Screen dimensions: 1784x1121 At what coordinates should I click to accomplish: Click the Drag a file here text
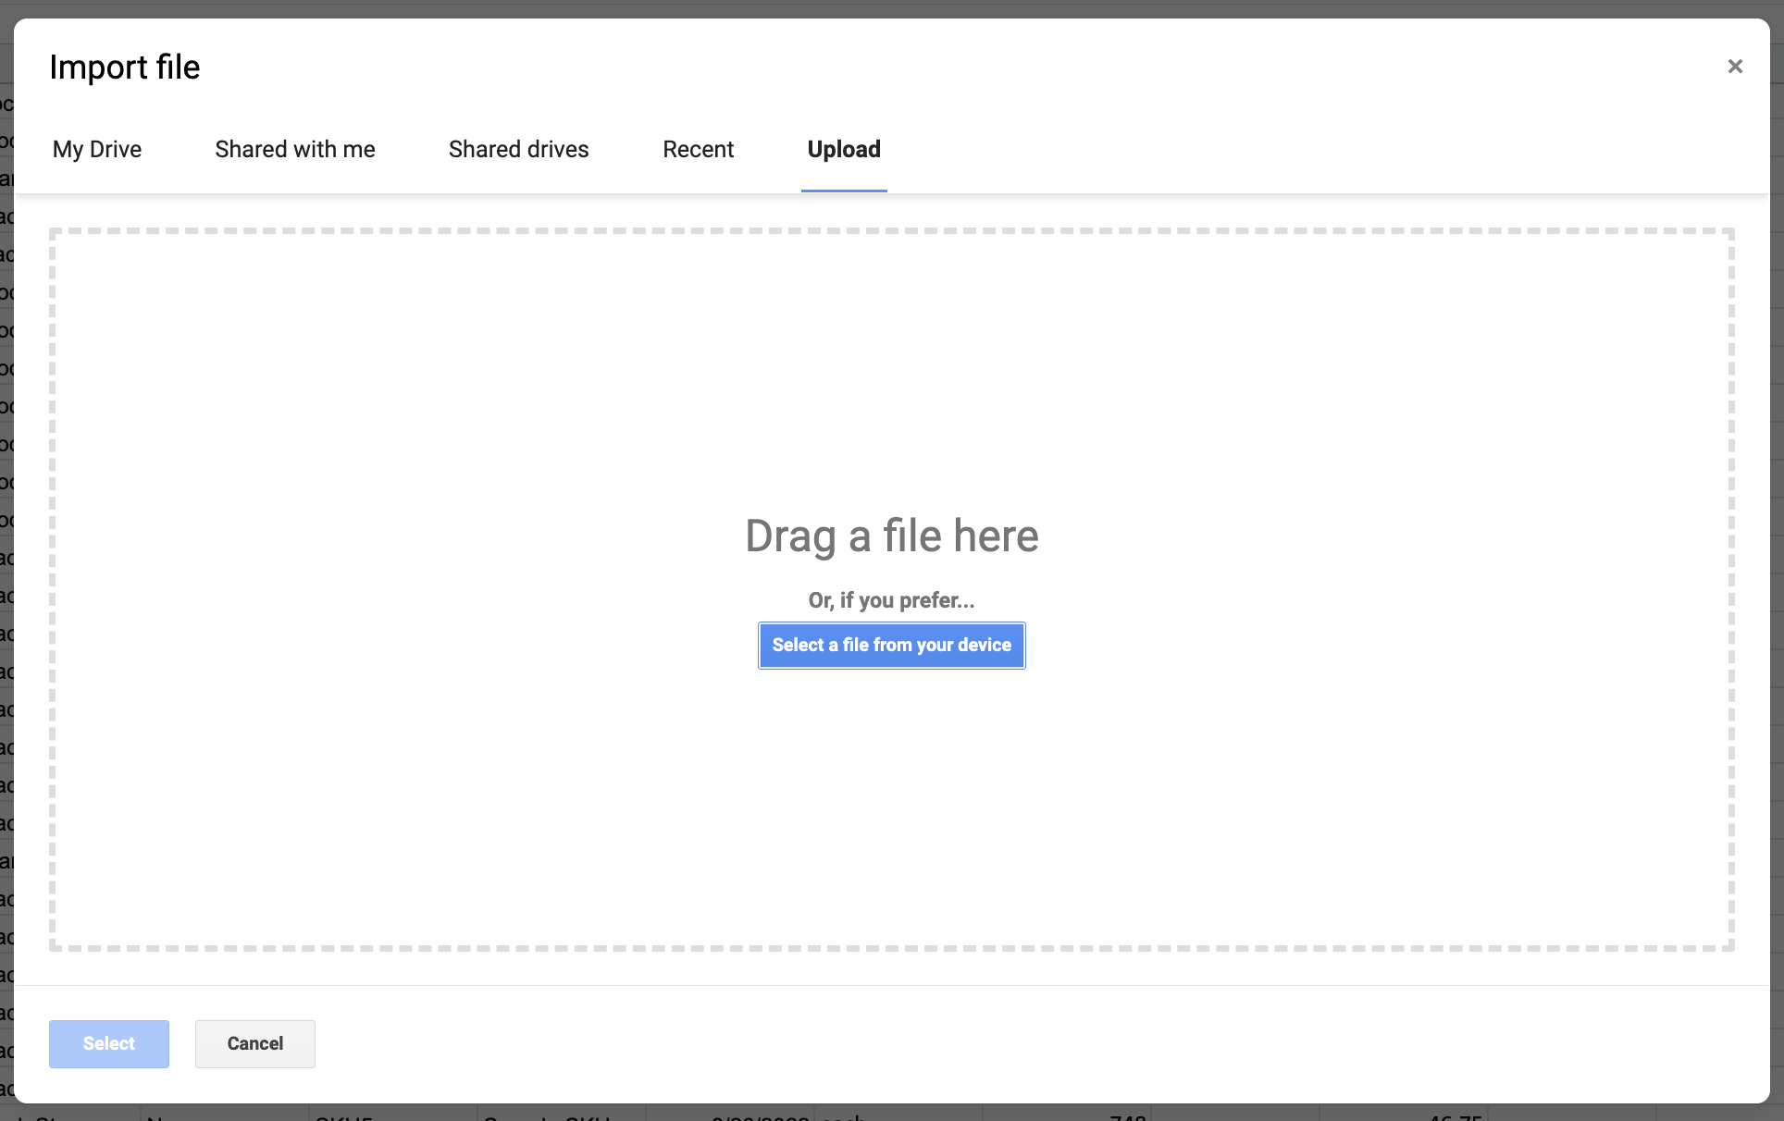pyautogui.click(x=891, y=536)
